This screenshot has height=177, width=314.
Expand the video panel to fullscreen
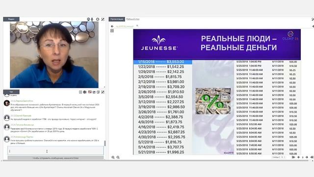click(103, 19)
